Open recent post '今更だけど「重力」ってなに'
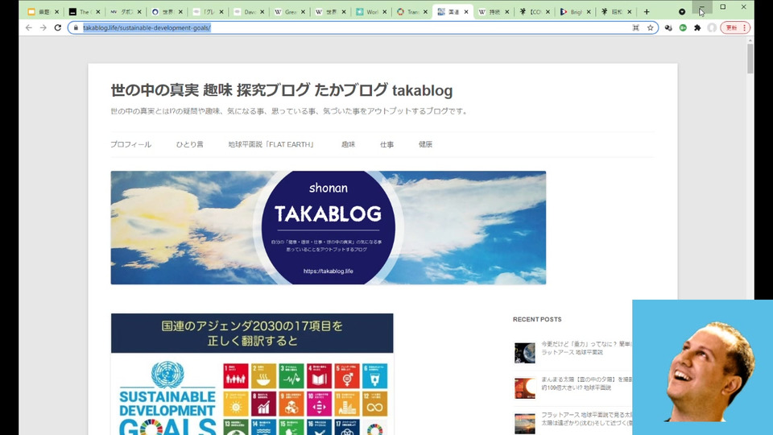The height and width of the screenshot is (435, 773). 587,348
